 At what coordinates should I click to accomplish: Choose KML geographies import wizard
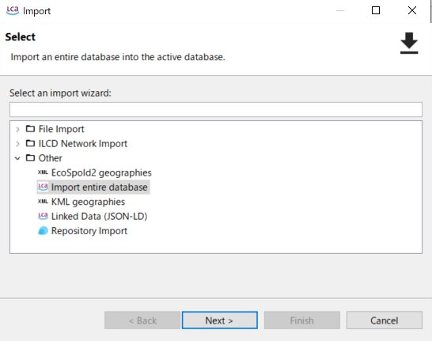(x=88, y=202)
